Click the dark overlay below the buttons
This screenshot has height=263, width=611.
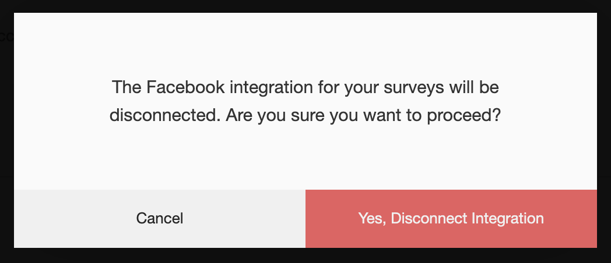305,256
